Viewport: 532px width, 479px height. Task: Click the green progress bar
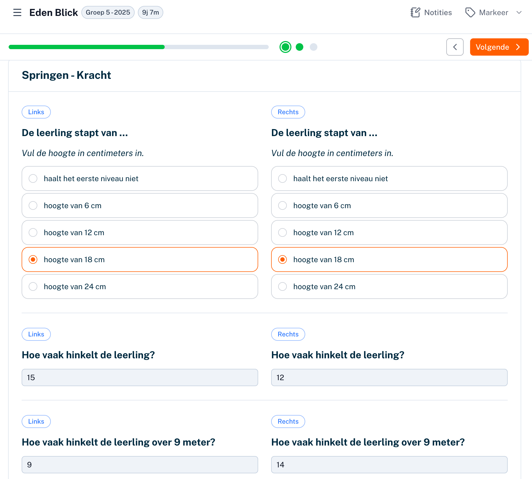[87, 47]
